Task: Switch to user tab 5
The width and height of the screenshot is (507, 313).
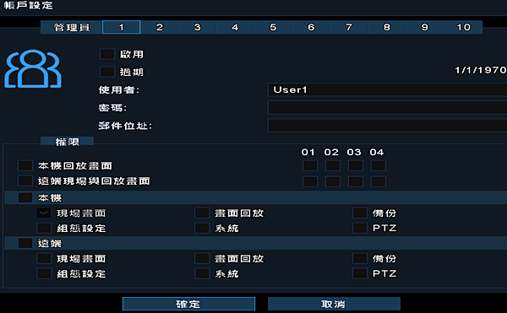Action: [x=273, y=28]
